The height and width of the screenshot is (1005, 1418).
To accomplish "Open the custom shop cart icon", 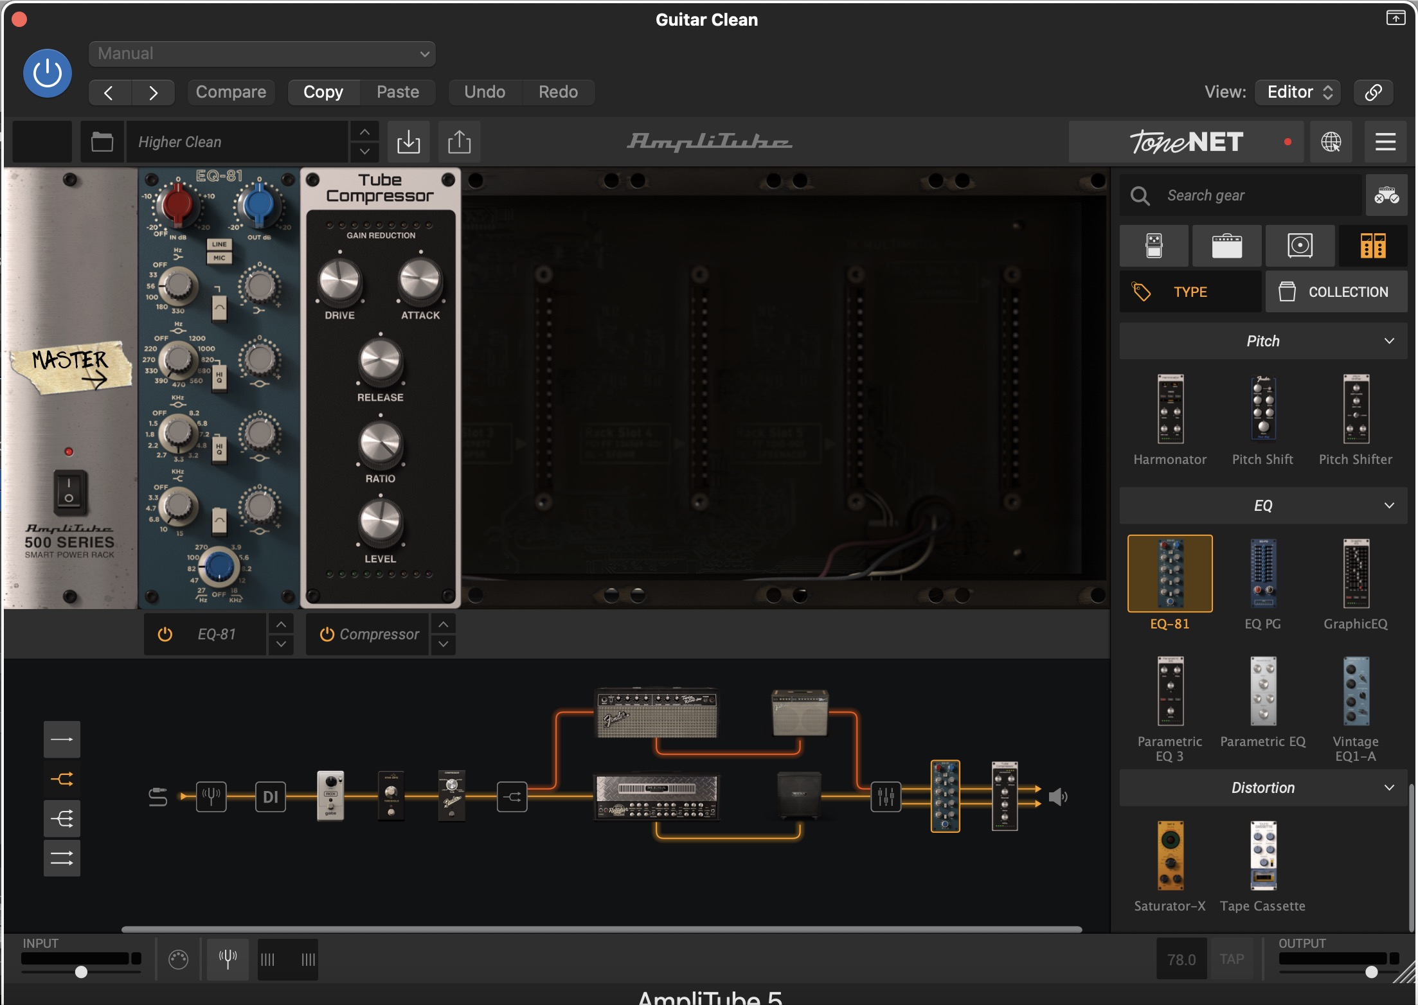I will [1387, 195].
